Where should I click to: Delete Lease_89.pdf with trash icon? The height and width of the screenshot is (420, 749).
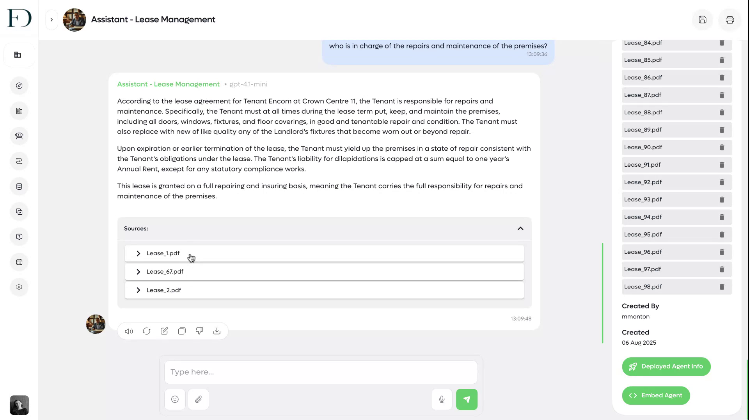[x=722, y=130]
